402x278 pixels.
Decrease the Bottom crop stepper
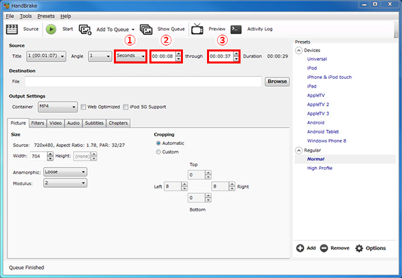tap(208, 200)
